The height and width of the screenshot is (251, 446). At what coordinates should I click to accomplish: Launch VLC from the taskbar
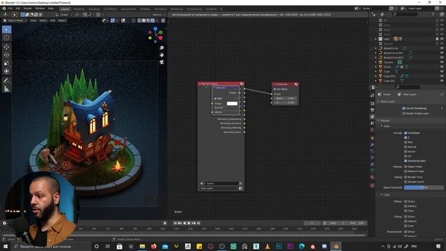click(x=268, y=246)
